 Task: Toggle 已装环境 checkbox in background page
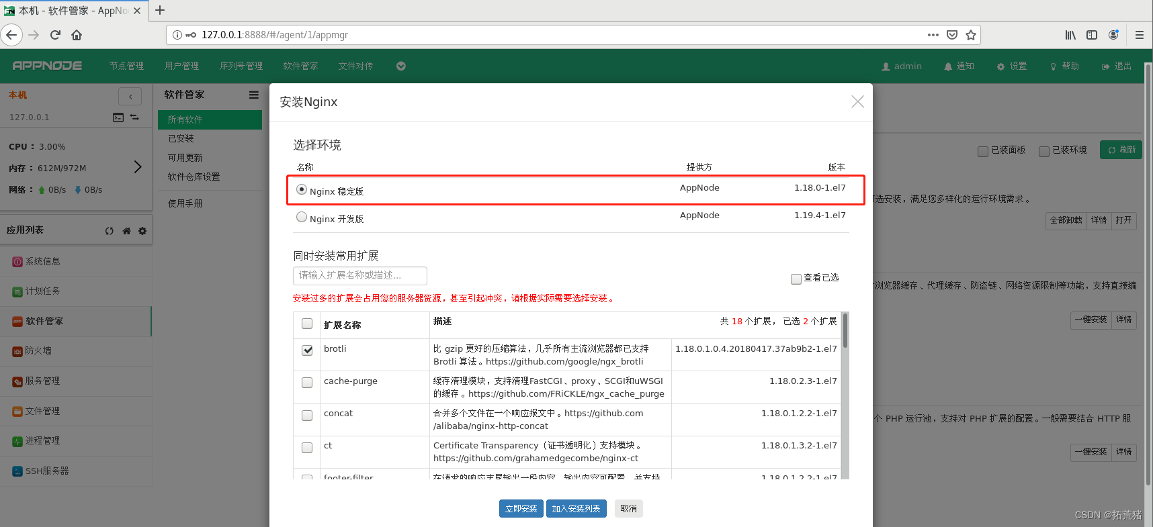tap(1044, 151)
